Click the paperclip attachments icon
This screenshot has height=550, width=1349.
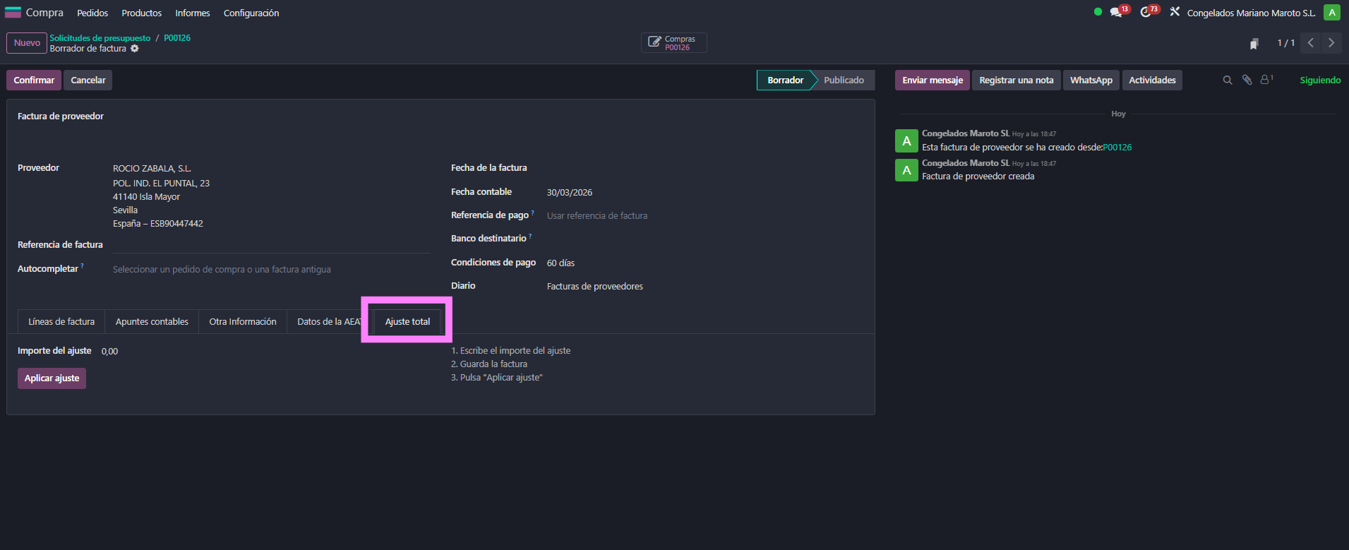coord(1247,80)
